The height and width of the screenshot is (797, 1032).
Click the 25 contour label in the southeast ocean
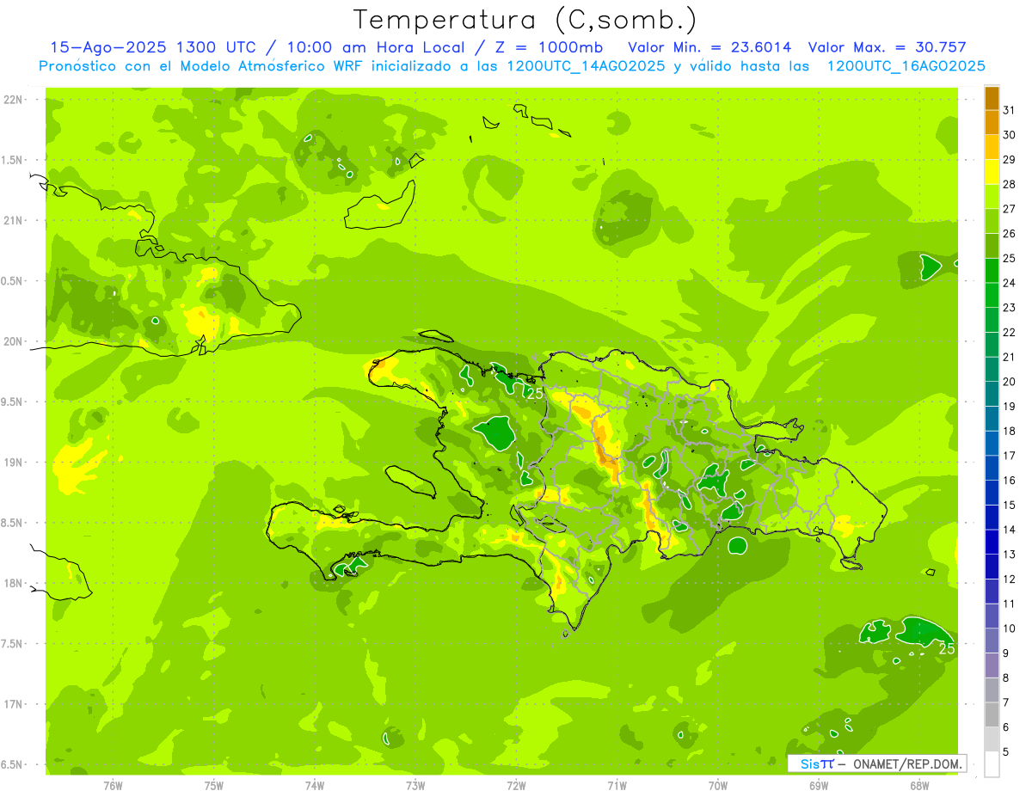(x=947, y=648)
